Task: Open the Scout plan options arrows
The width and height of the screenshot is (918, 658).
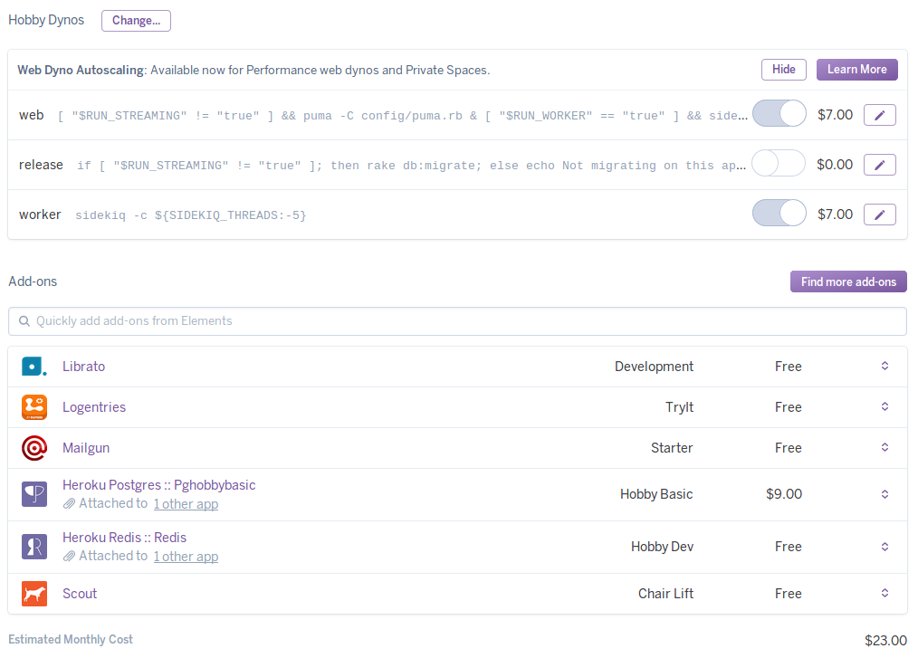Action: [x=885, y=593]
